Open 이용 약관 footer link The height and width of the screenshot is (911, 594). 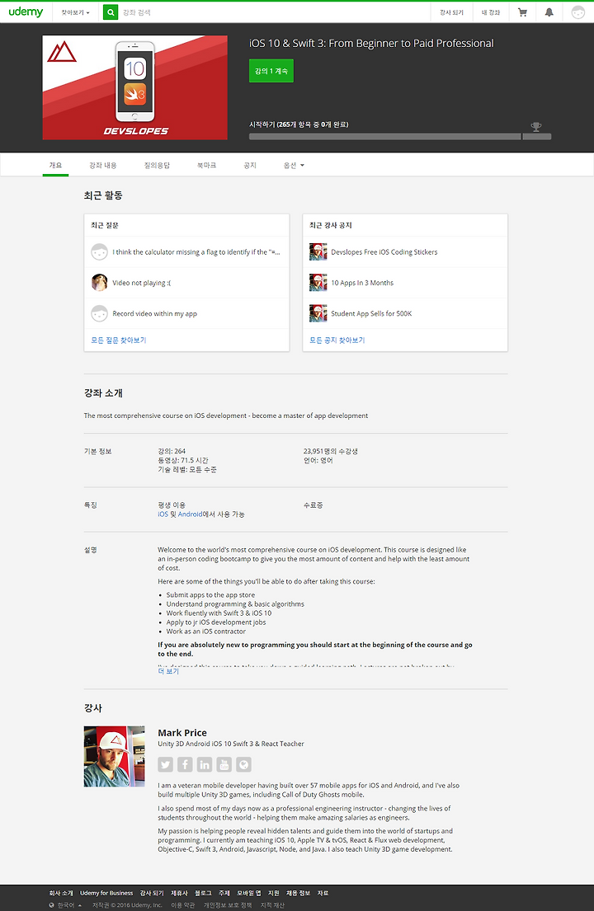(183, 905)
